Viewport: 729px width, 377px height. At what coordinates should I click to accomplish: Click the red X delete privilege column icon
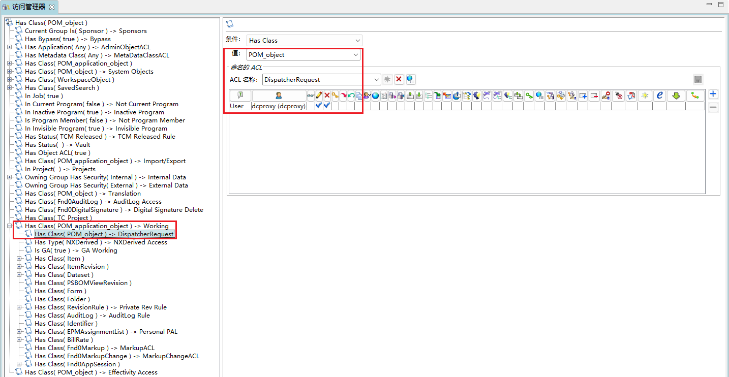click(327, 96)
